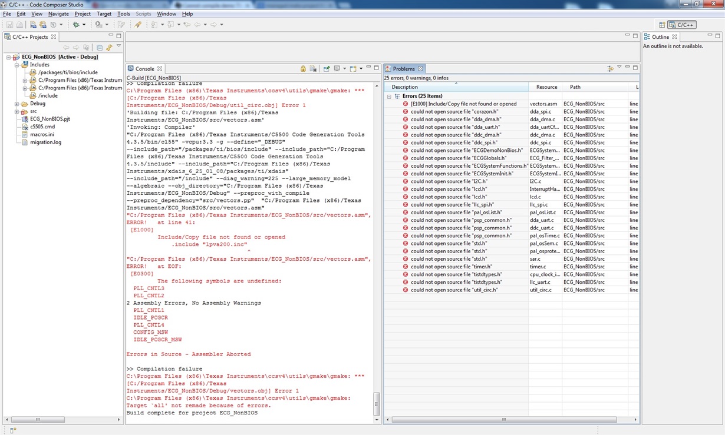Open the C/C++ Projects view menu triangle
Image resolution: width=725 pixels, height=435 pixels.
(118, 47)
